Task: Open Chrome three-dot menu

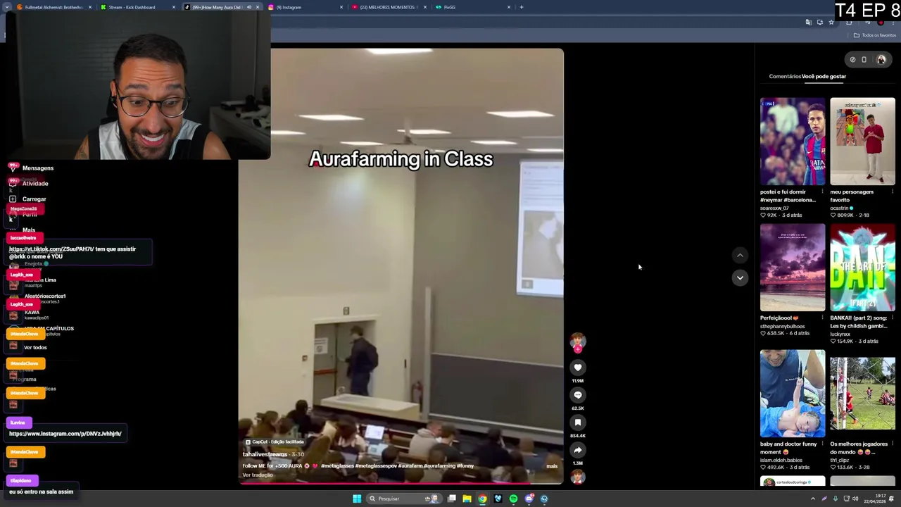Action: coord(892,23)
